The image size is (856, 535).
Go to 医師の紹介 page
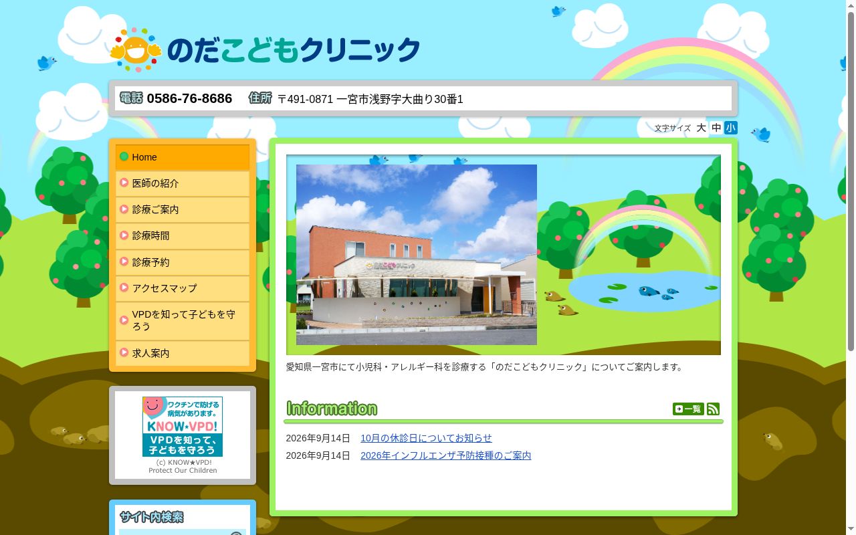[x=183, y=183]
